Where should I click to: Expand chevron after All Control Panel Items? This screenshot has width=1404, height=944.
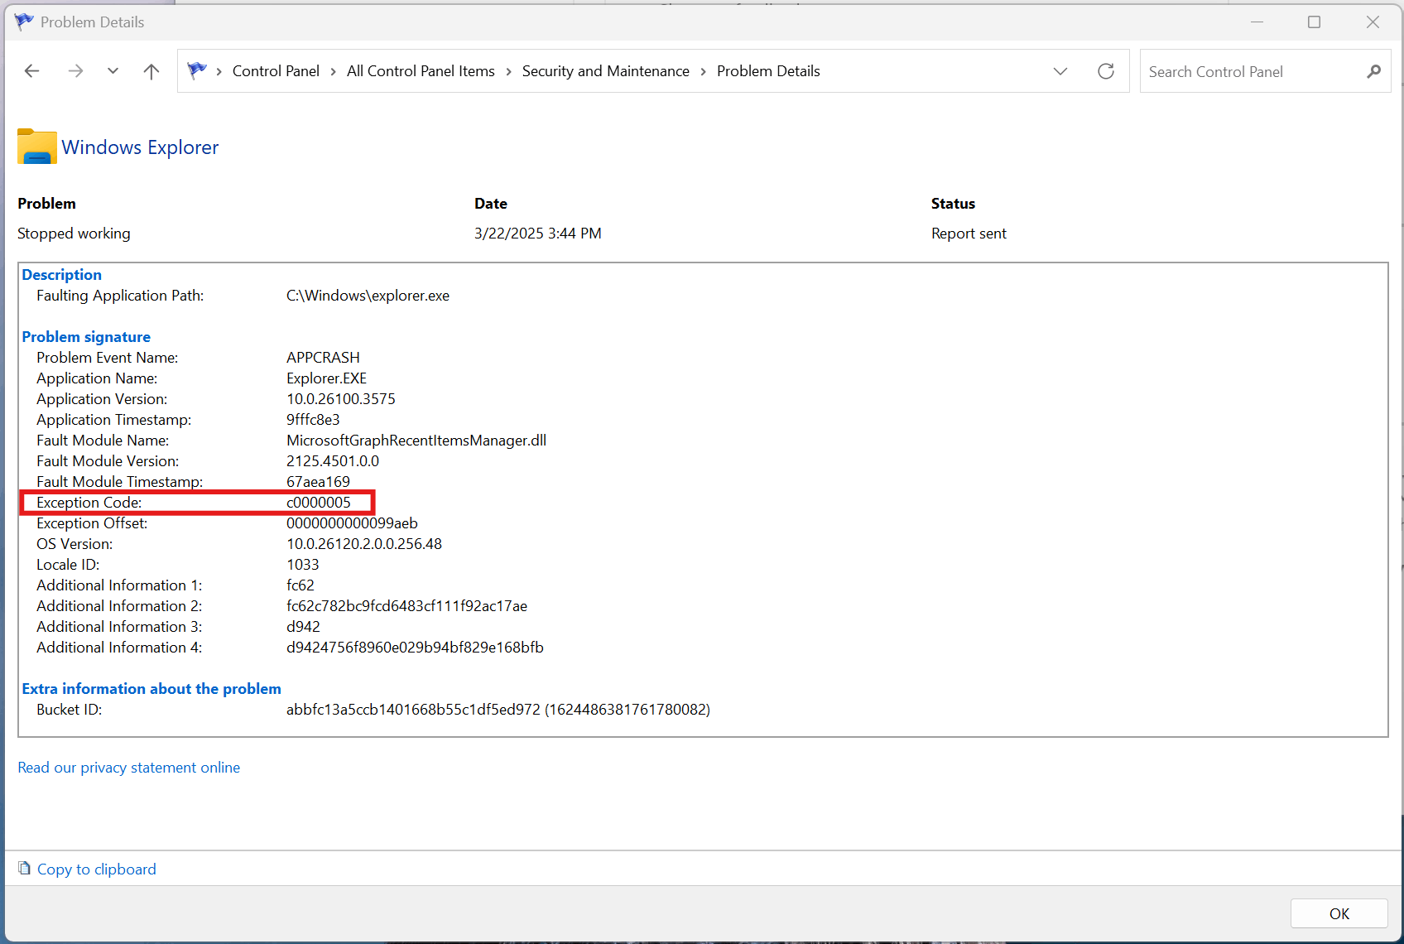click(508, 72)
